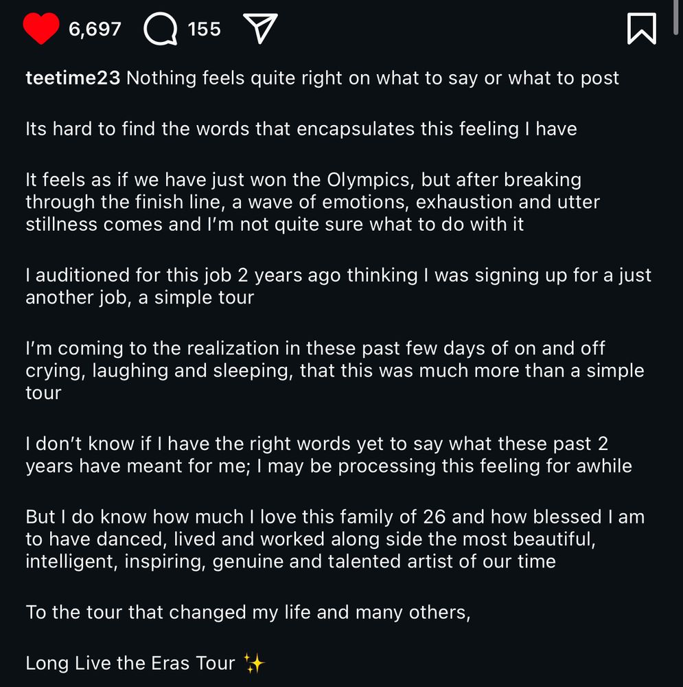The height and width of the screenshot is (687, 683).
Task: Click the scrollbar thumb at right edge
Action: (678, 16)
